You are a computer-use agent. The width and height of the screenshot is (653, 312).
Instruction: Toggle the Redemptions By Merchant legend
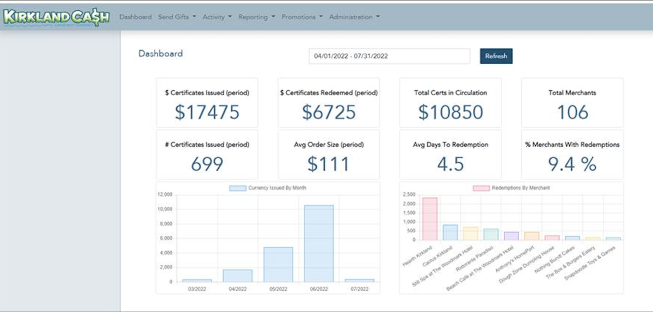511,188
